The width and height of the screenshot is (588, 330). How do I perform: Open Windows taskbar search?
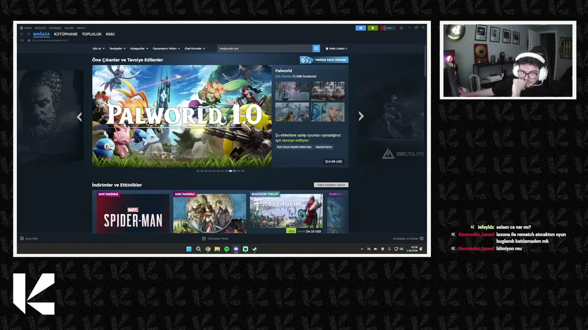pyautogui.click(x=198, y=249)
